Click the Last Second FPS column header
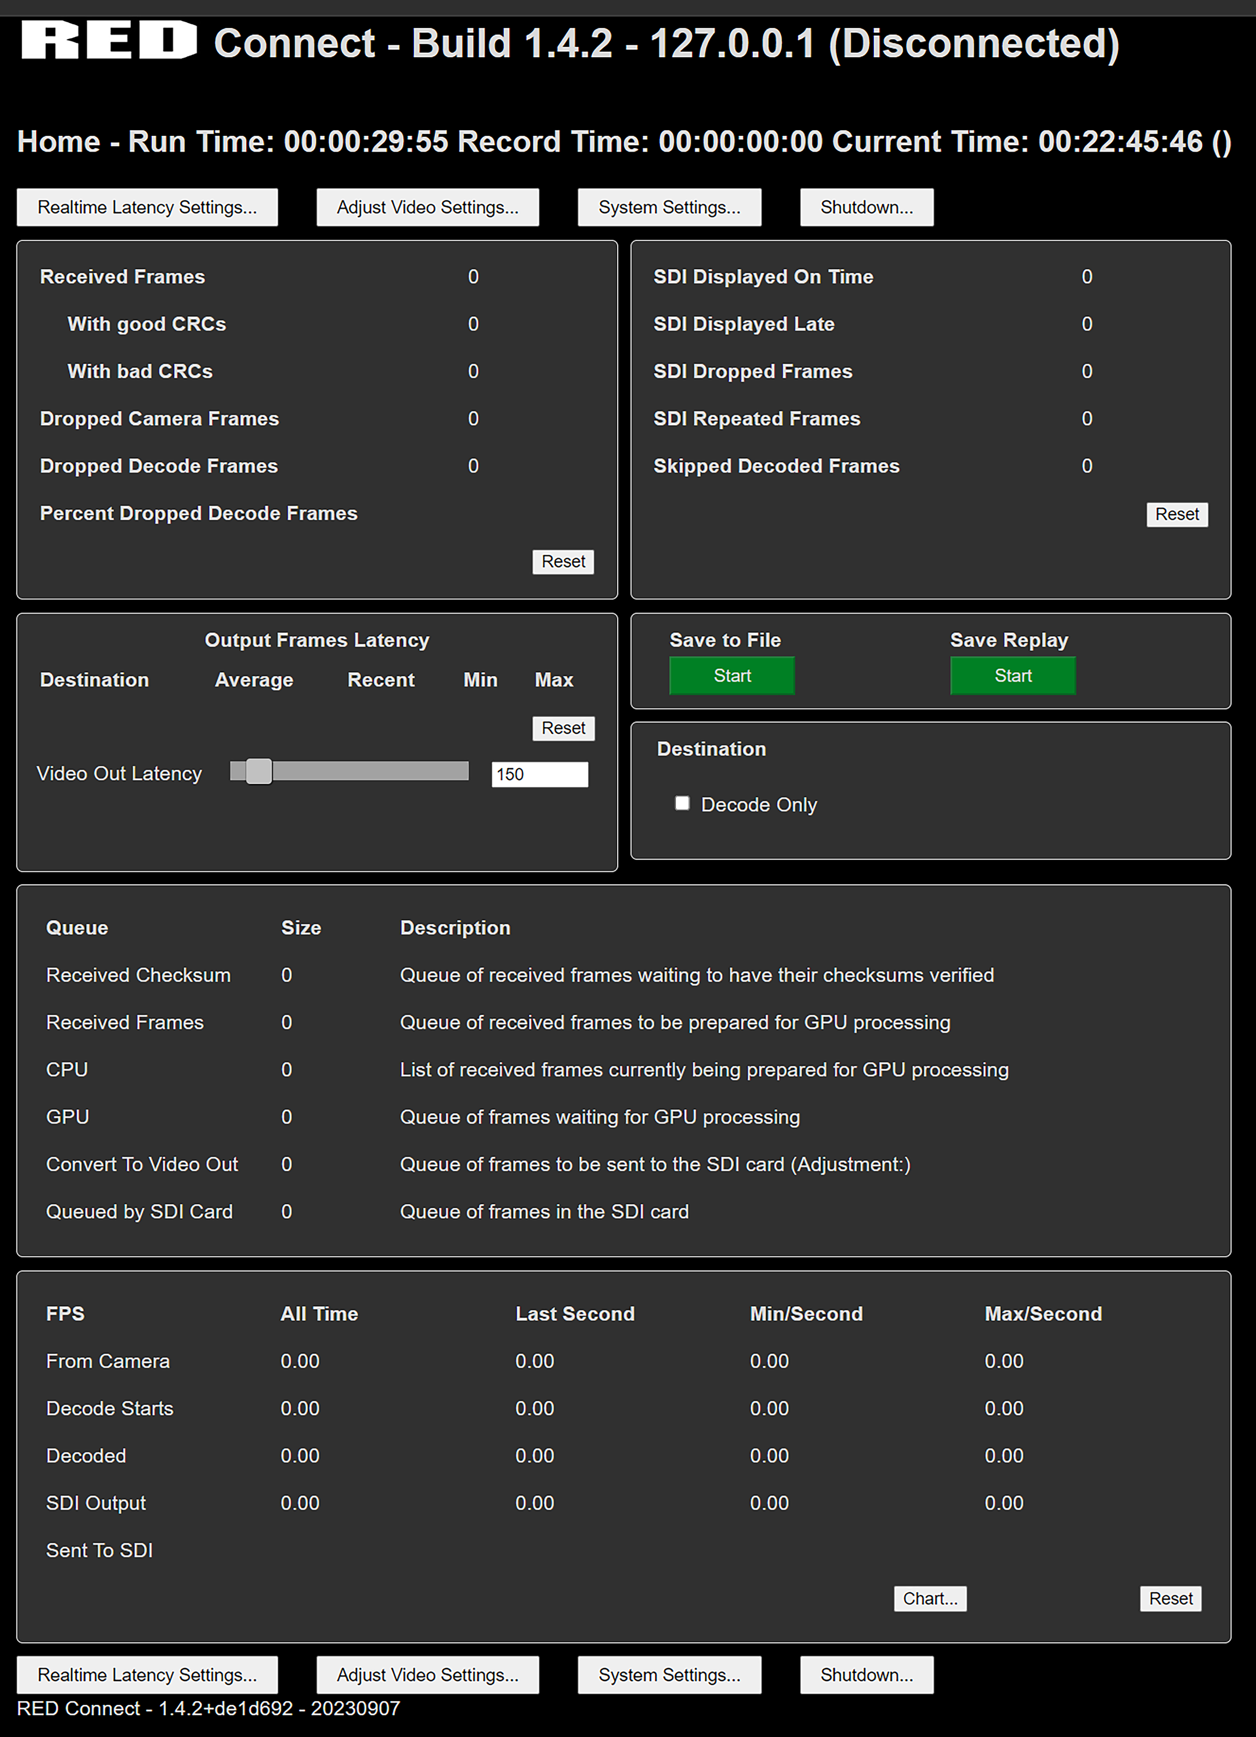 coord(575,1314)
